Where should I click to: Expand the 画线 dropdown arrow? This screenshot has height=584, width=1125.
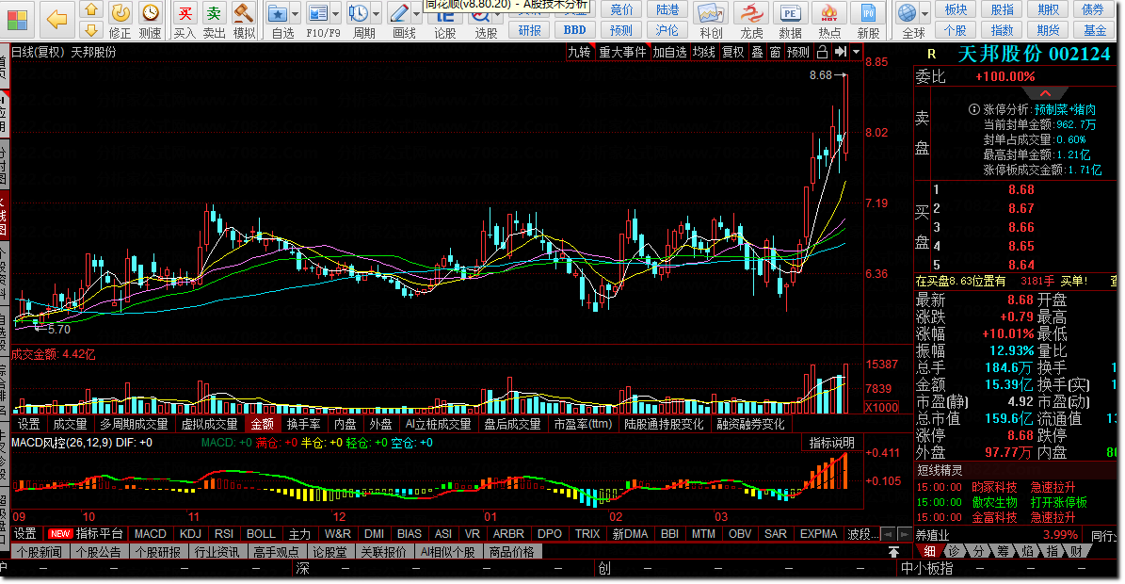417,14
